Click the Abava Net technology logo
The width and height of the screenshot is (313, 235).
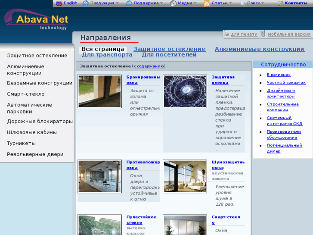[36, 19]
